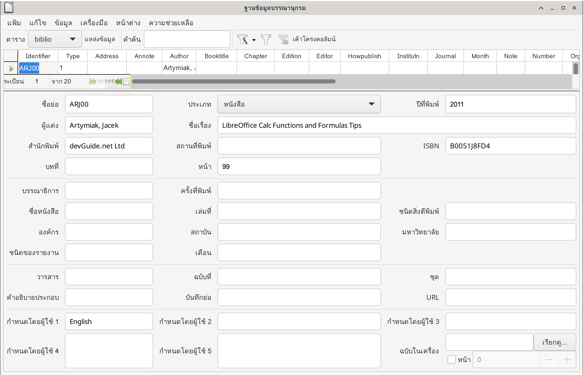
Task: Go to the next record
Action: point(110,81)
